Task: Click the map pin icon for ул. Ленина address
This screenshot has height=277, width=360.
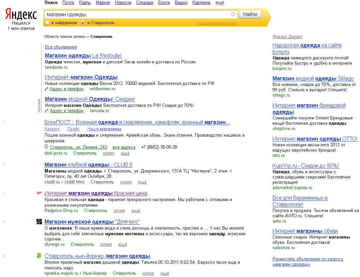Action: pyautogui.click(x=47, y=147)
